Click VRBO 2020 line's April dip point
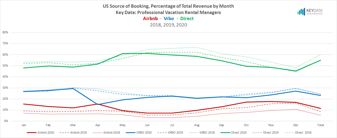This screenshot has width=337, height=138. point(98,104)
